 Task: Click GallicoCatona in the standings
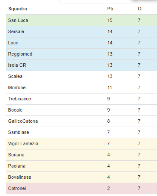tap(23, 121)
